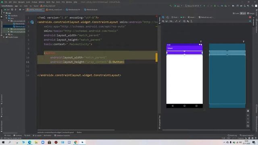Open the Code menu
Image resolution: width=258 pixels, height=145 pixels.
click(28, 2)
